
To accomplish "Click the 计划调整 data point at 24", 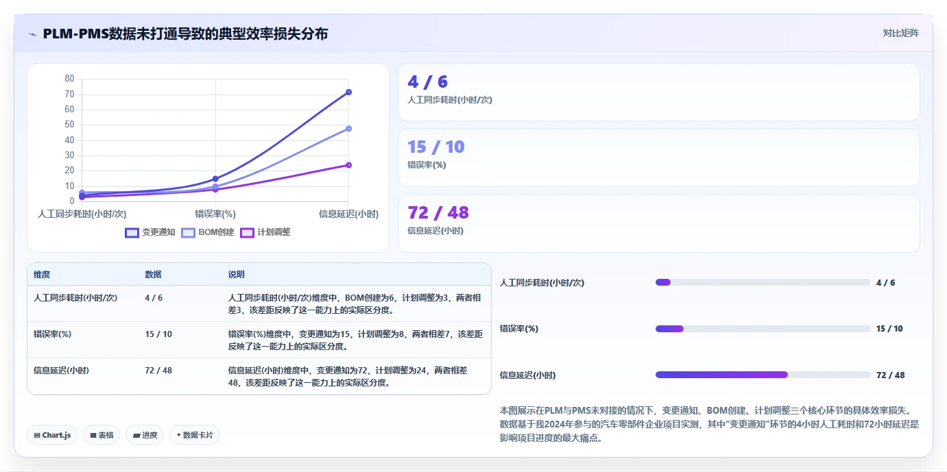I will tap(348, 165).
